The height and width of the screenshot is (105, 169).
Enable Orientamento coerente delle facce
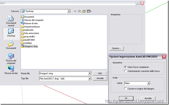pyautogui.click(x=125, y=71)
